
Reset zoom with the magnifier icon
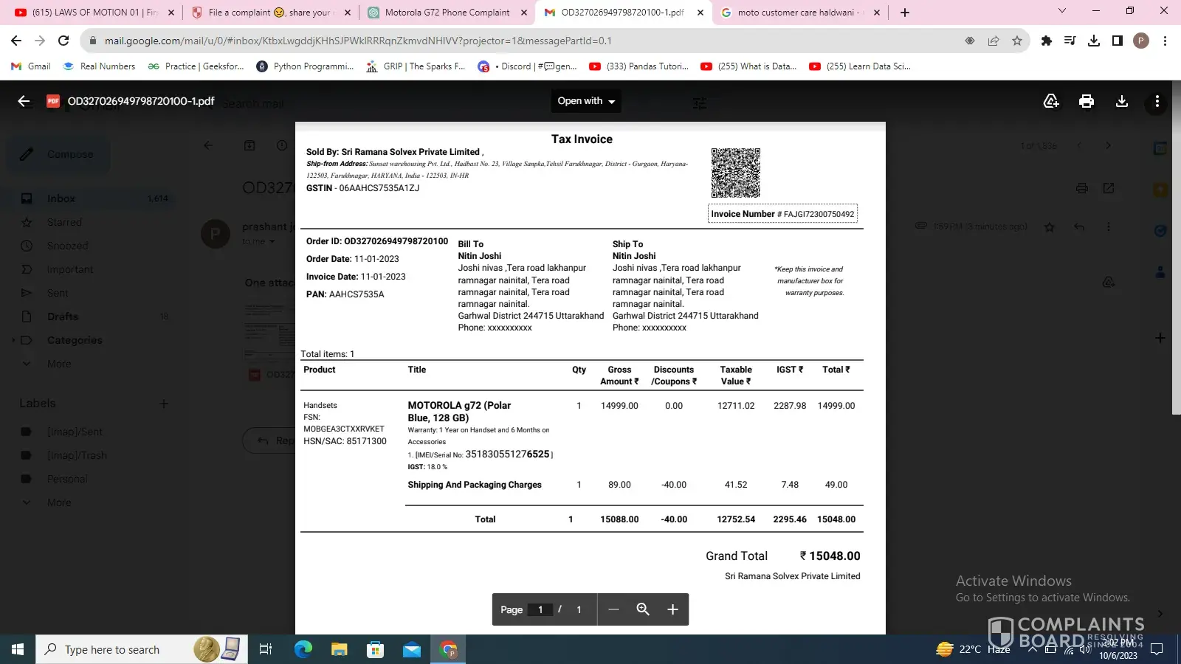coord(643,609)
